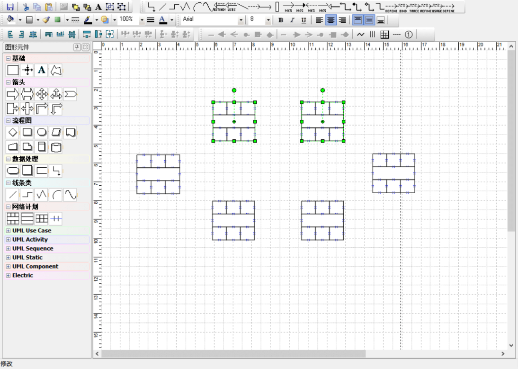This screenshot has height=369, width=518.
Task: Select the cylinder database shape in 流程图
Action: pos(56,147)
